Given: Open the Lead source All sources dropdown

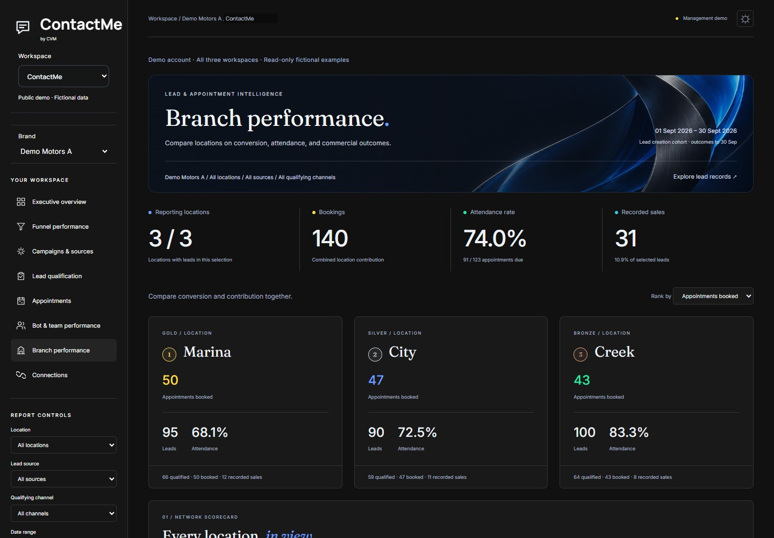Looking at the screenshot, I should 63,479.
